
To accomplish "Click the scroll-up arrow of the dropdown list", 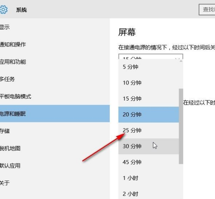I will click(x=181, y=61).
